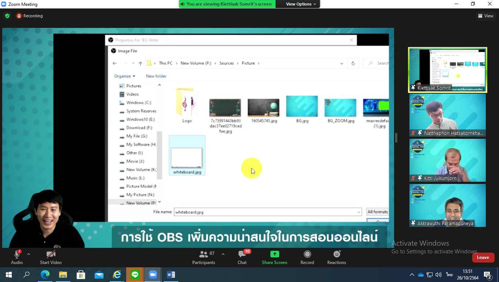Open Windows taskbar search
Screen dimensions: 499x282
(x=26, y=275)
